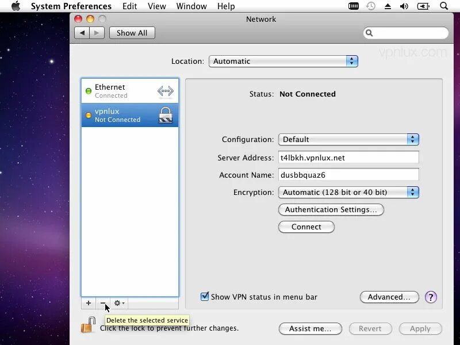
Task: Click the green status dot next to Ethernet
Action: click(x=89, y=91)
